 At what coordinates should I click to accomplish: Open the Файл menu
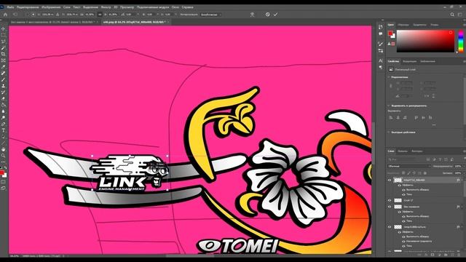(x=10, y=7)
